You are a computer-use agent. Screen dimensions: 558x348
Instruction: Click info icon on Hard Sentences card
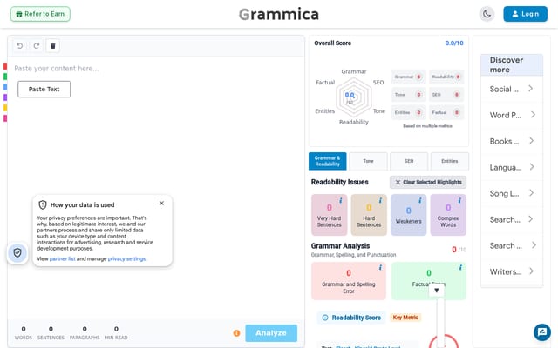[x=380, y=201]
